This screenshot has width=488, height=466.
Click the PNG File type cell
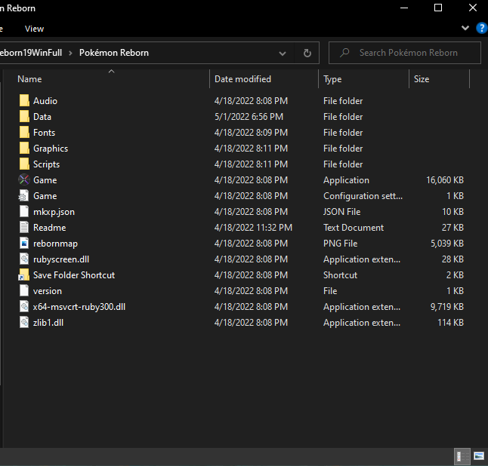coord(340,244)
